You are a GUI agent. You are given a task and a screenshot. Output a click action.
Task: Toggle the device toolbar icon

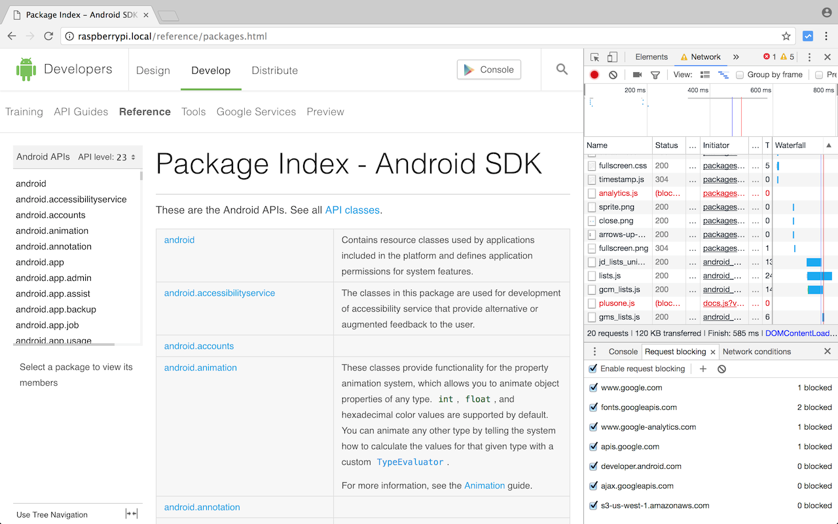coord(612,57)
